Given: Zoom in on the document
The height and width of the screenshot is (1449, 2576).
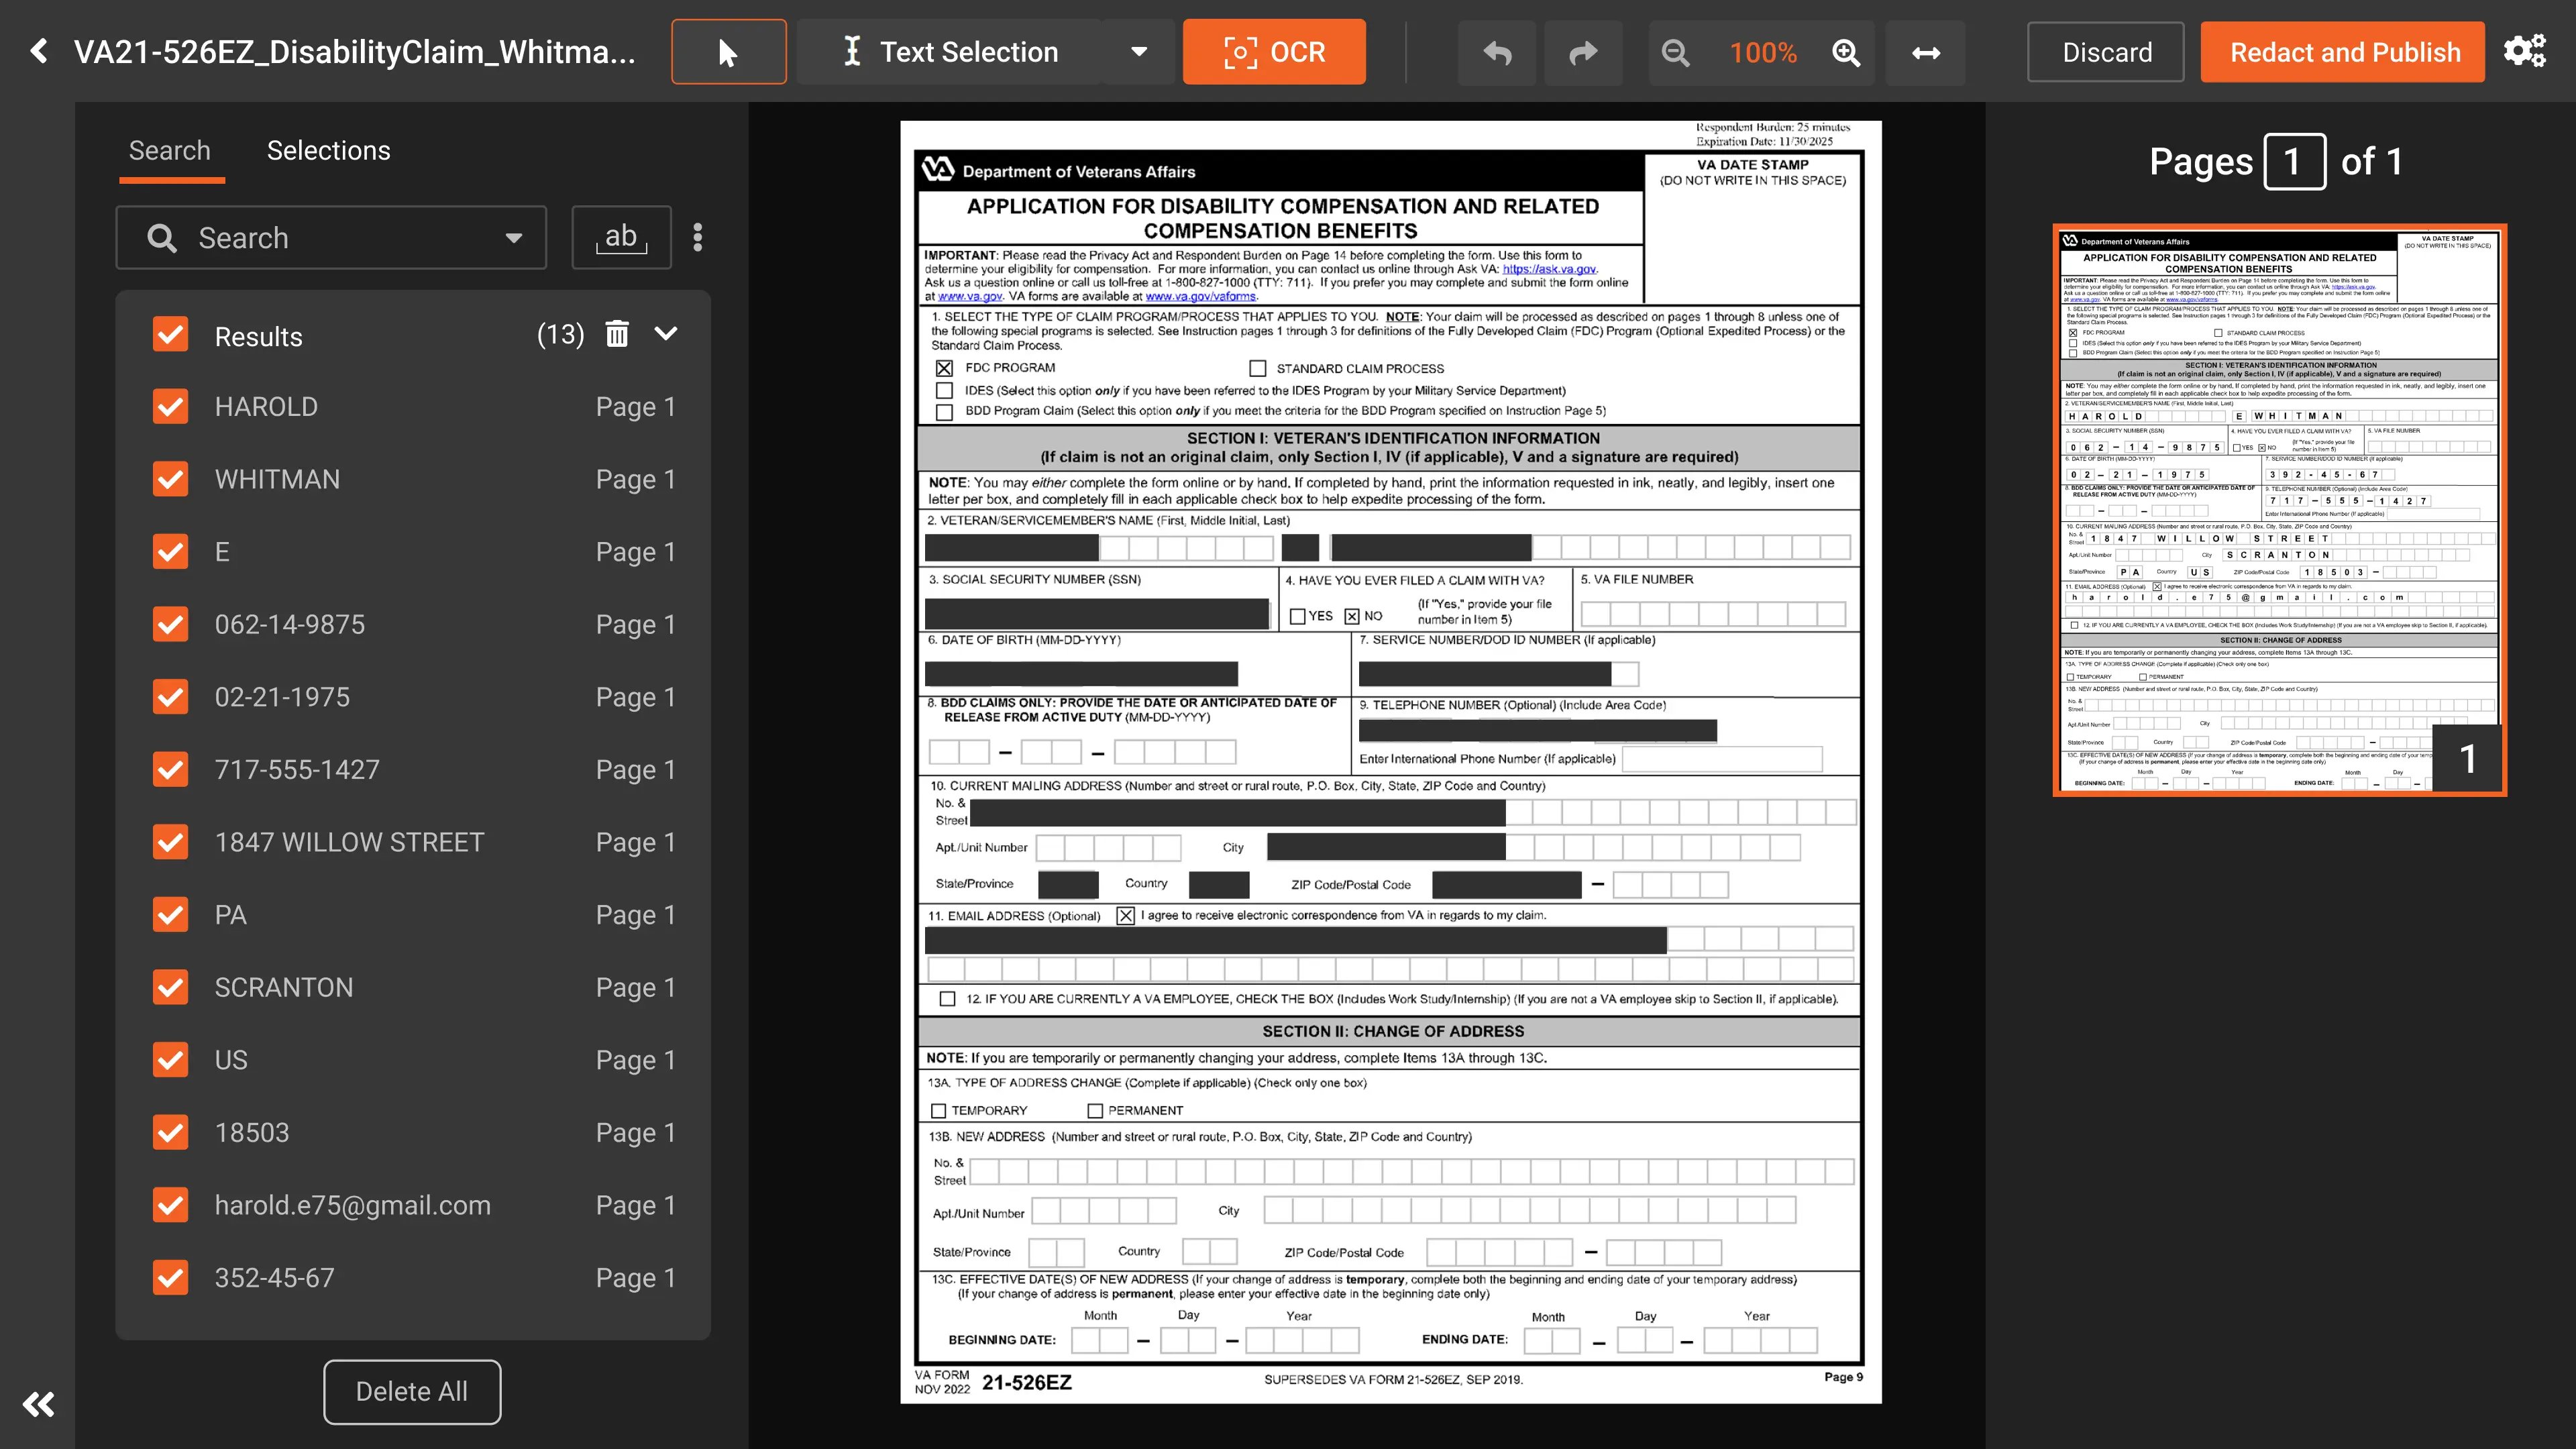Looking at the screenshot, I should [x=1846, y=52].
